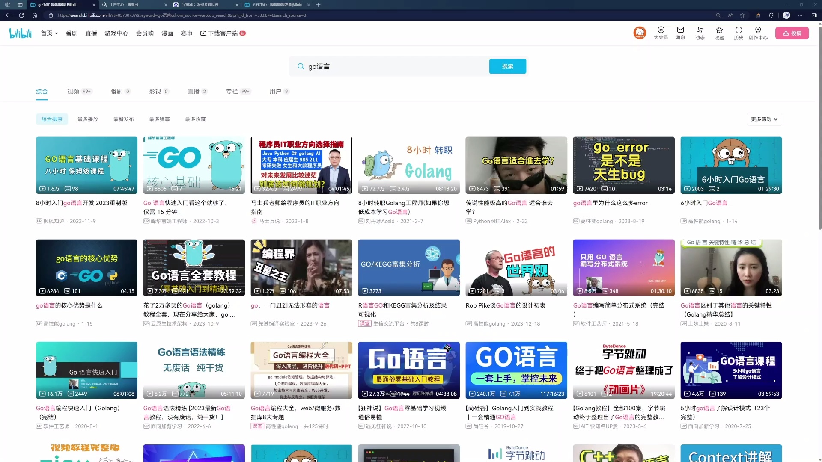This screenshot has height=462, width=822.
Task: Click the 下载客户端 download icon
Action: point(202,33)
